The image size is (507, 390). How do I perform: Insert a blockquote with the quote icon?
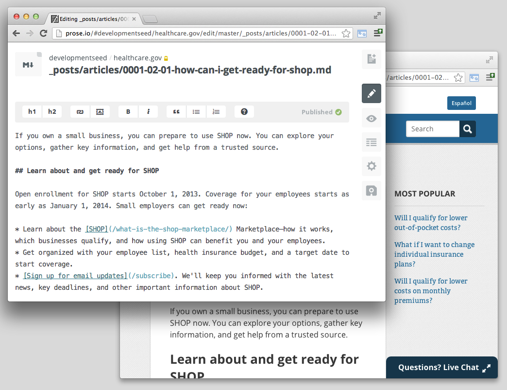point(176,112)
